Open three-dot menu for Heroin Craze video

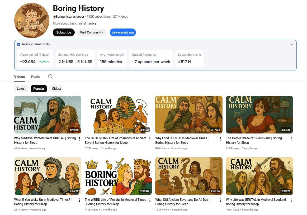coord(291,139)
